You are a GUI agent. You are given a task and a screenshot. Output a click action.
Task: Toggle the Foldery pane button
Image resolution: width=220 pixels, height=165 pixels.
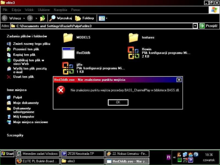(84, 18)
